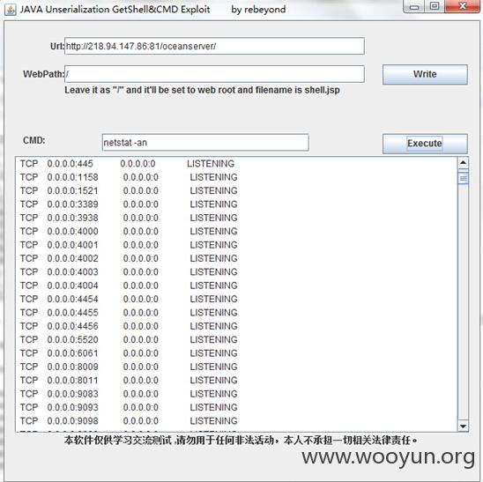
Task: Select the 0.0.0.0:1158 output line
Action: coord(129,177)
